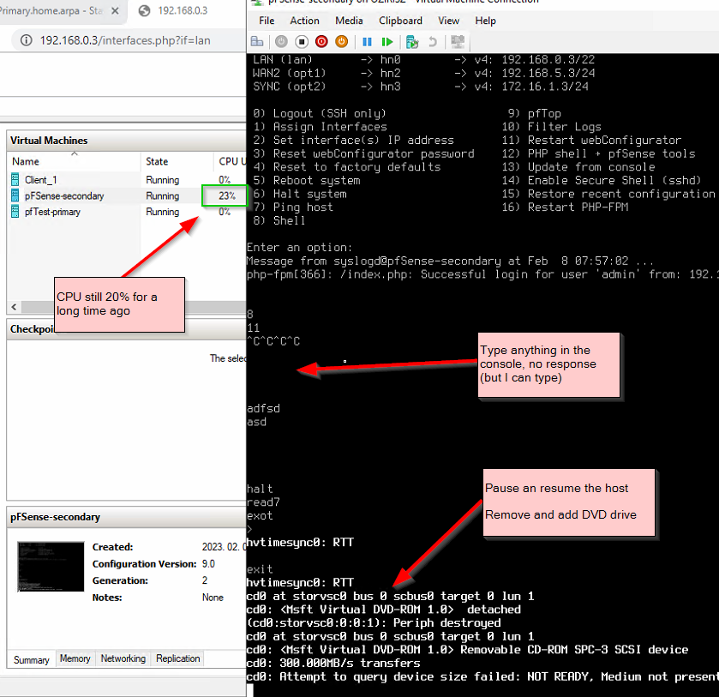Click the 23% CPU usage value

[x=226, y=196]
